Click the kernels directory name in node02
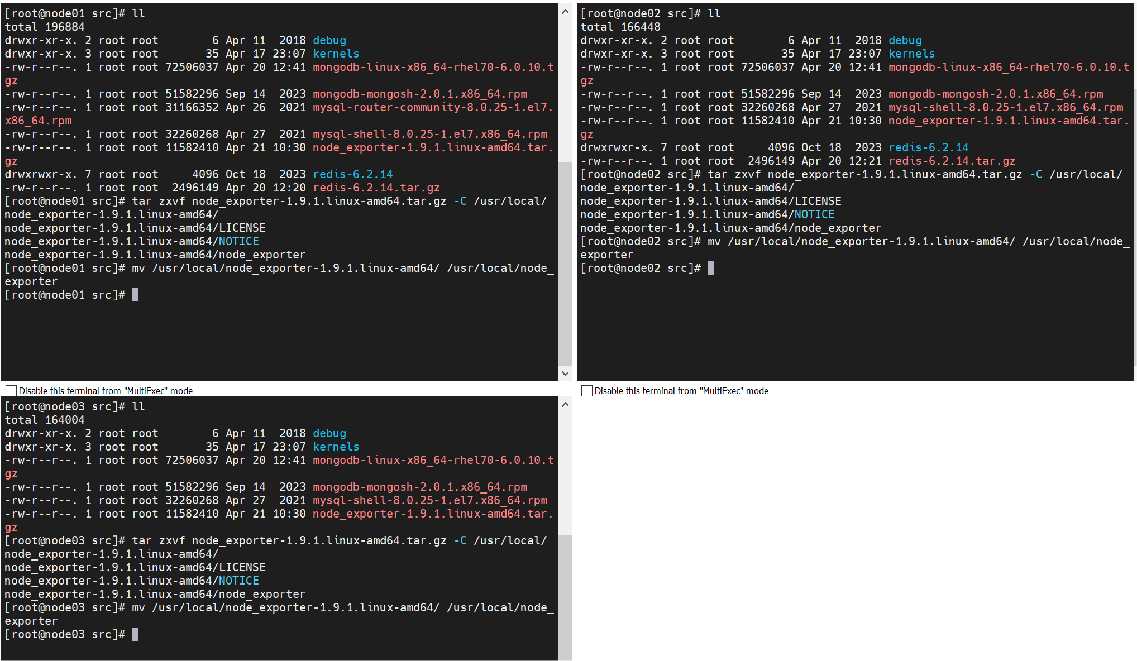 (911, 54)
